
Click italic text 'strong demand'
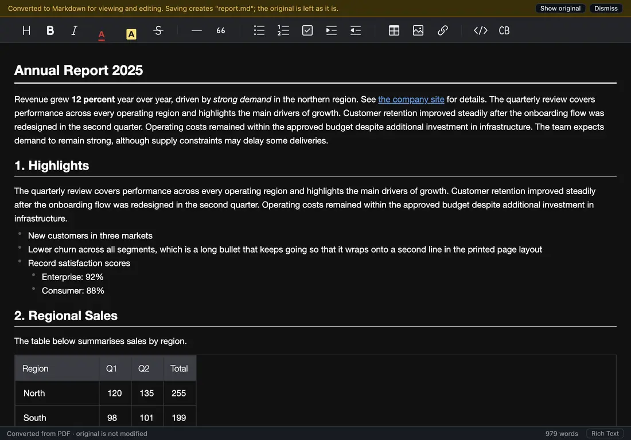tap(242, 99)
